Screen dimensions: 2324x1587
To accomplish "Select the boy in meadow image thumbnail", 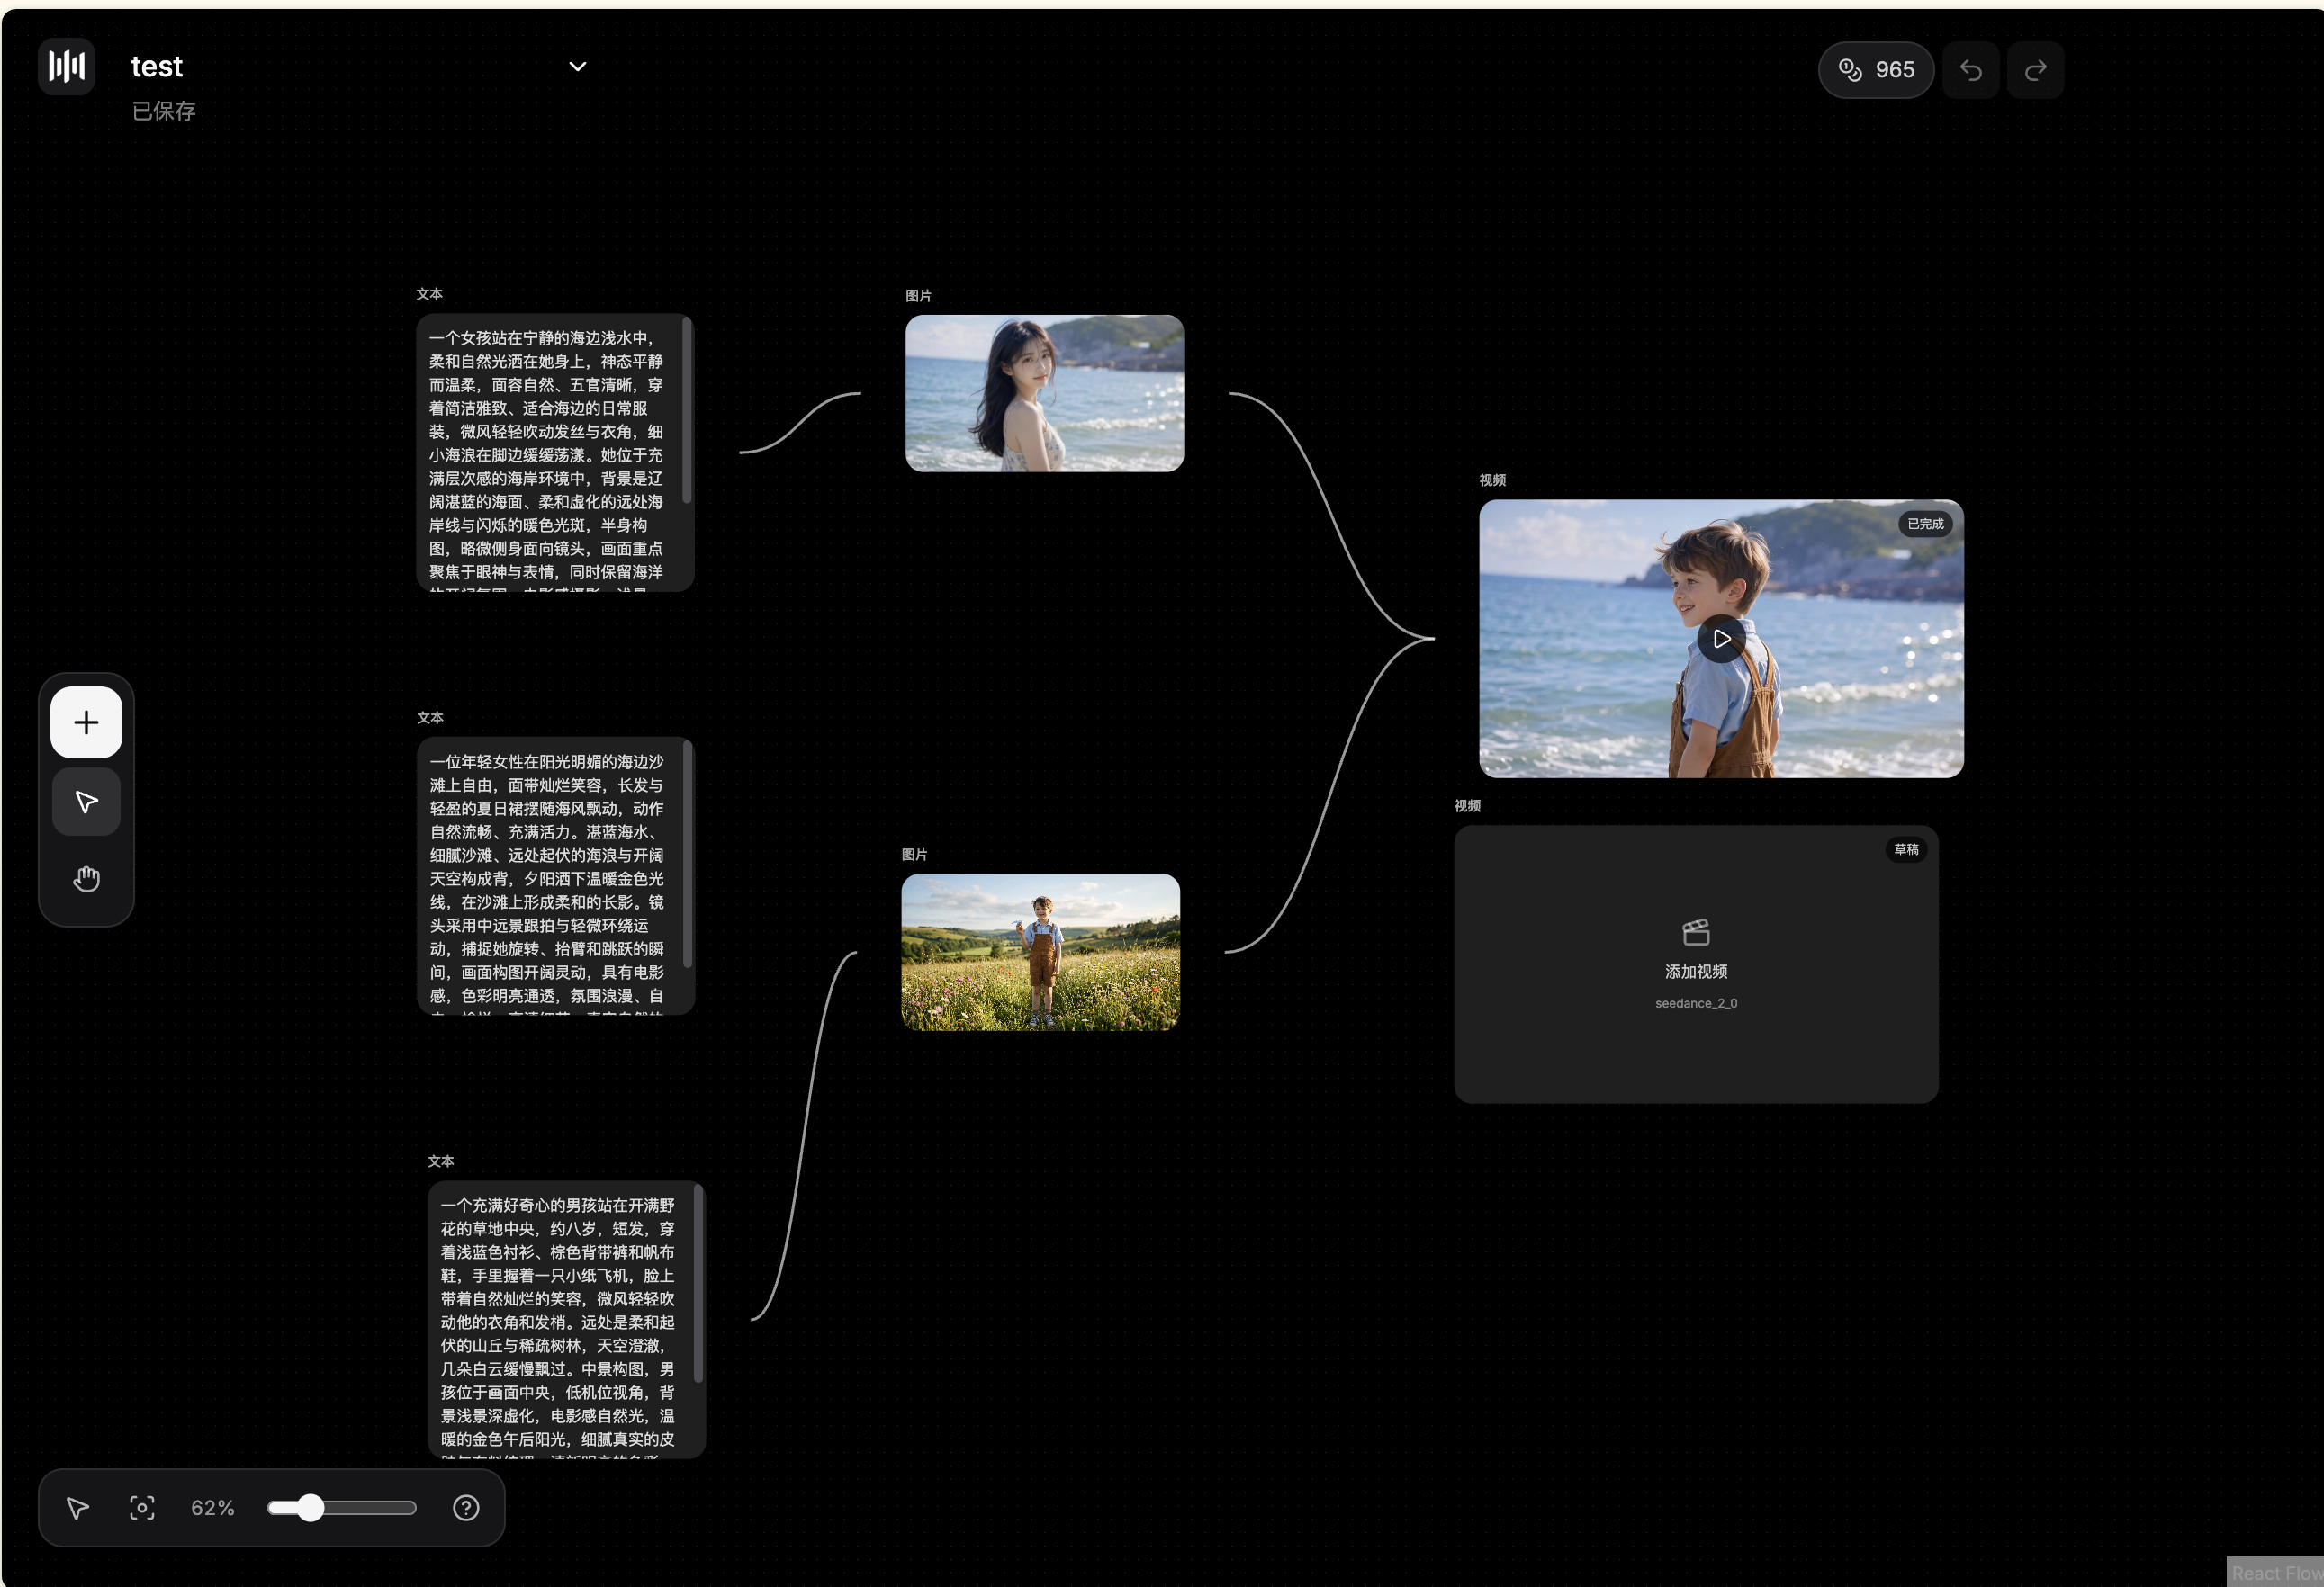I will coord(1040,952).
